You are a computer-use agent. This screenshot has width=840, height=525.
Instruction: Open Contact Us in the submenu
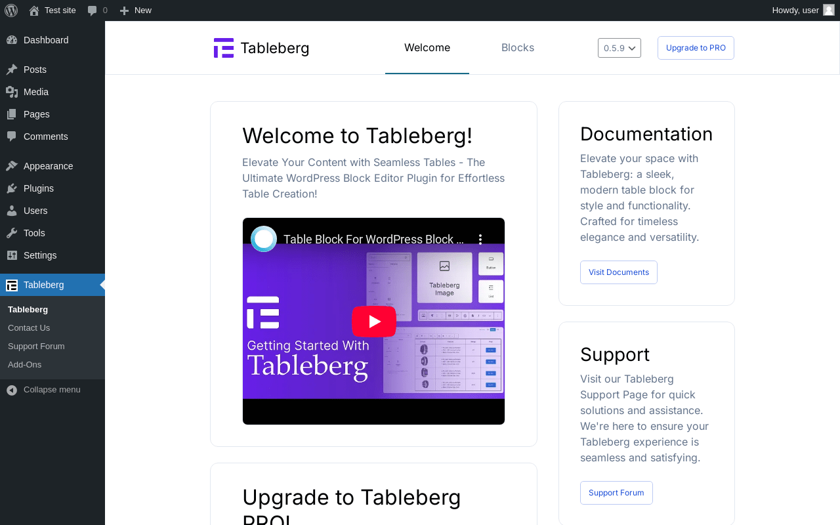click(x=52, y=327)
